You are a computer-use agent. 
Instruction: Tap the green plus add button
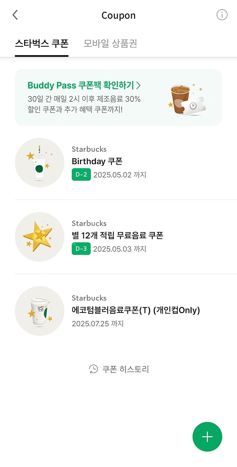[207, 436]
